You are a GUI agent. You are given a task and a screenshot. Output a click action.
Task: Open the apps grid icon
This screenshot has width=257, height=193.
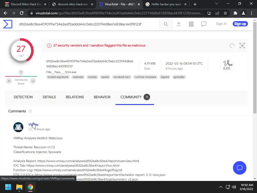click(x=191, y=24)
